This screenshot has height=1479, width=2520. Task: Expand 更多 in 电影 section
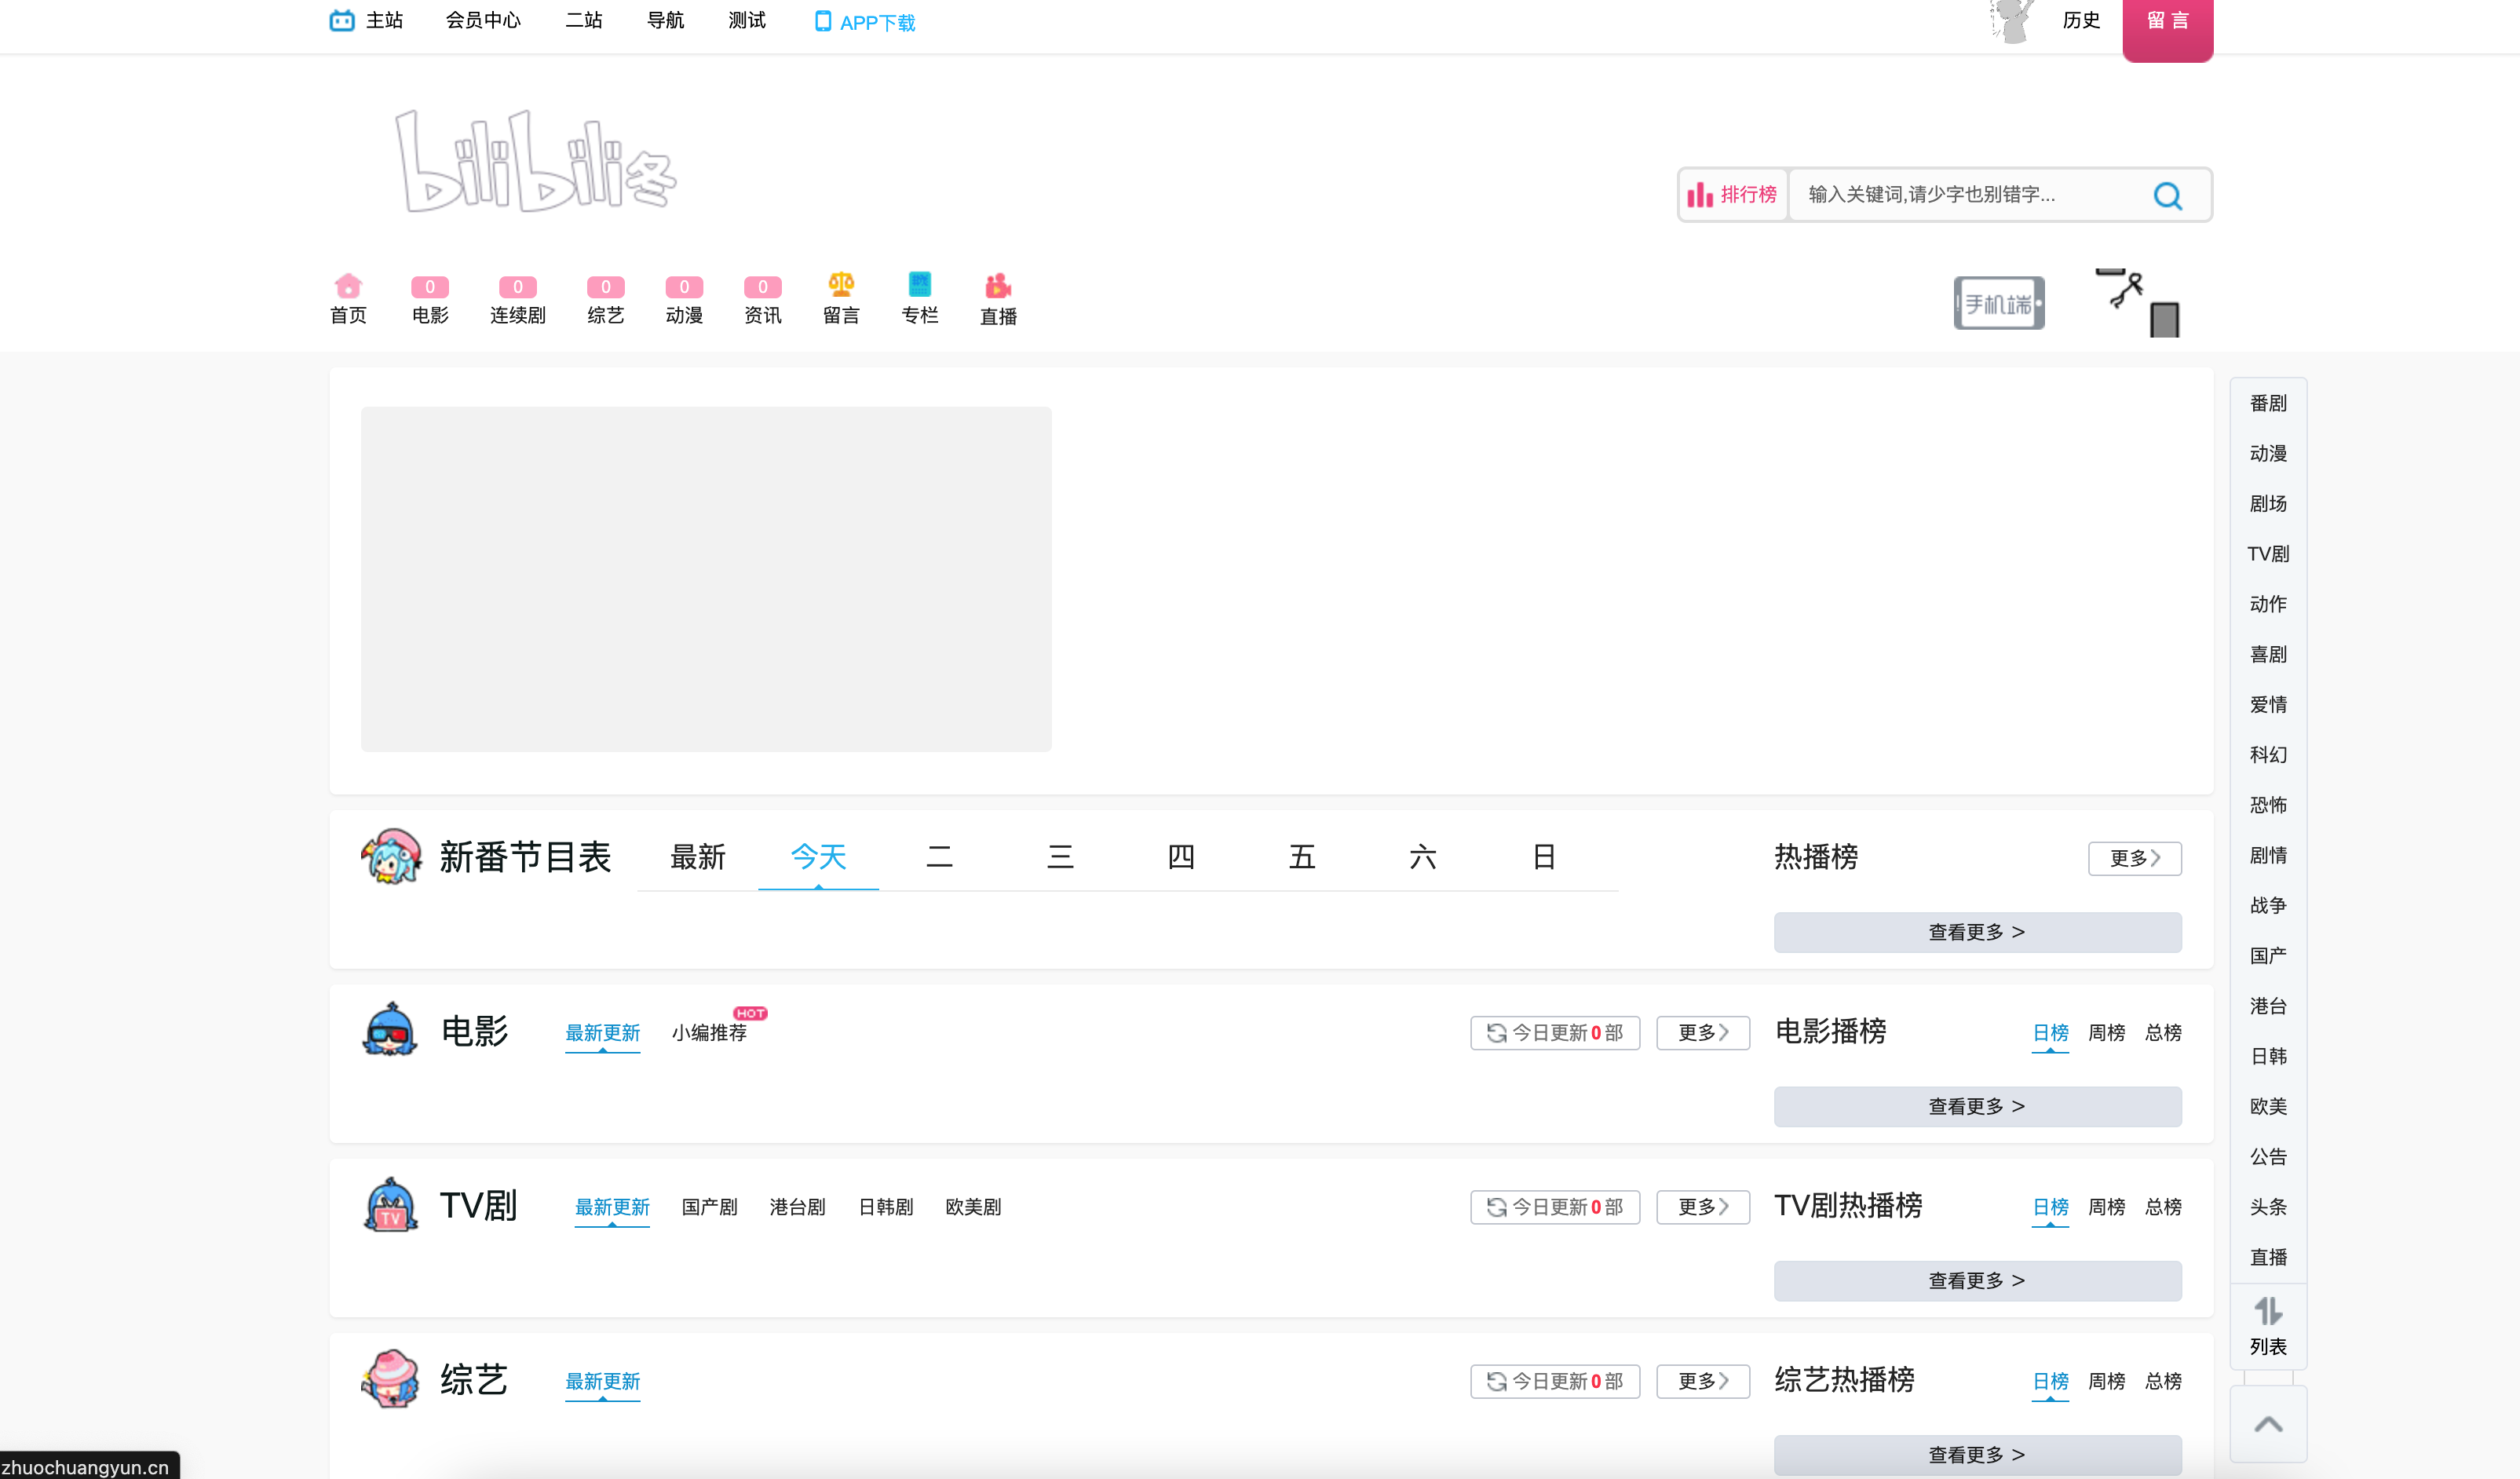[1702, 1032]
